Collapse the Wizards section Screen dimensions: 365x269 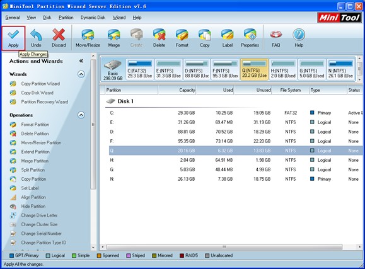pos(81,74)
